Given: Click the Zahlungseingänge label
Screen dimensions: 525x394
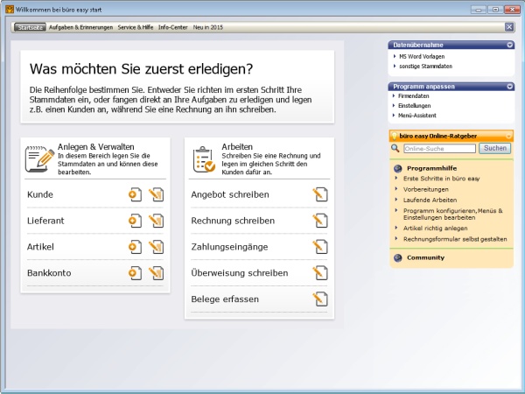Looking at the screenshot, I should point(229,247).
